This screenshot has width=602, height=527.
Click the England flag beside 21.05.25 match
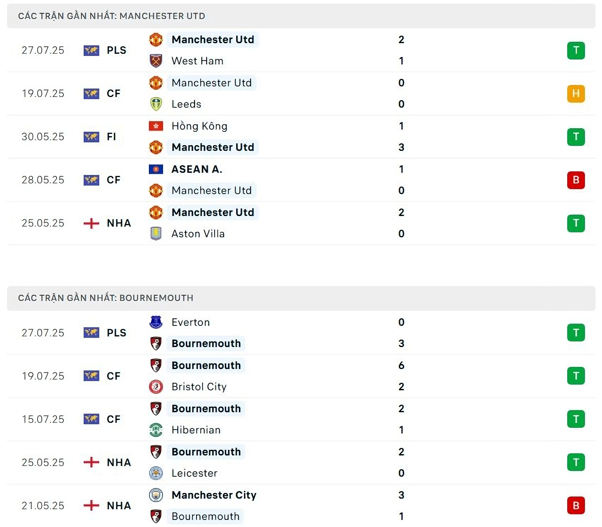[91, 505]
